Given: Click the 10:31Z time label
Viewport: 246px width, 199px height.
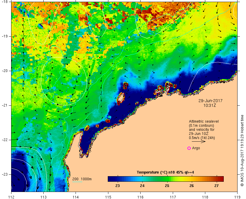Looking at the screenshot, I should (x=210, y=106).
